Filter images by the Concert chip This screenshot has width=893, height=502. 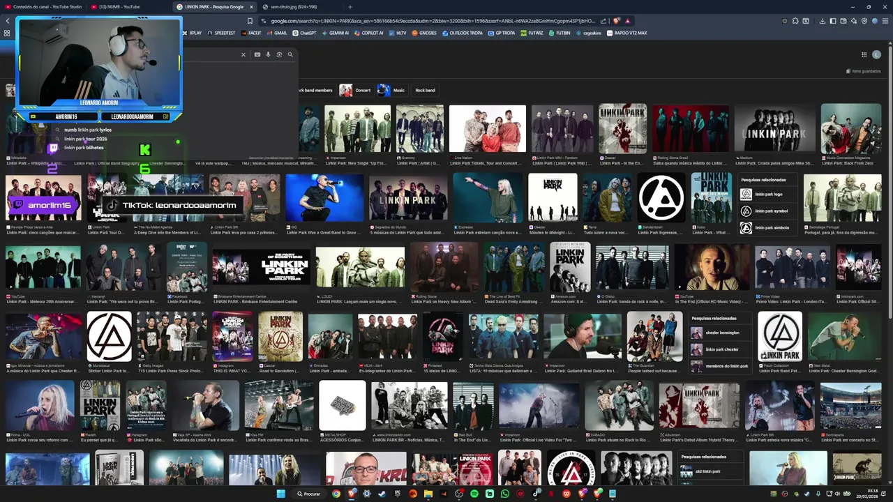tap(356, 90)
